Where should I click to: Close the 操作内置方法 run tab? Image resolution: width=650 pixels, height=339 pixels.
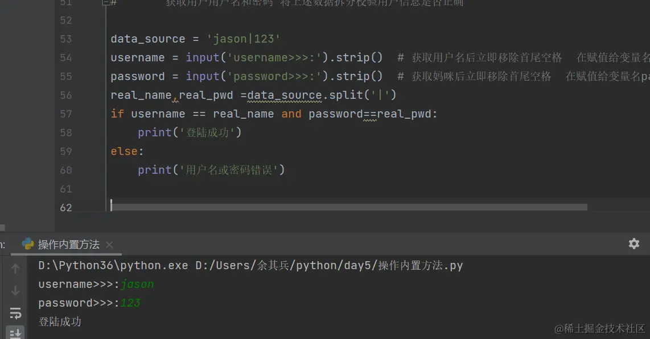[x=109, y=245]
